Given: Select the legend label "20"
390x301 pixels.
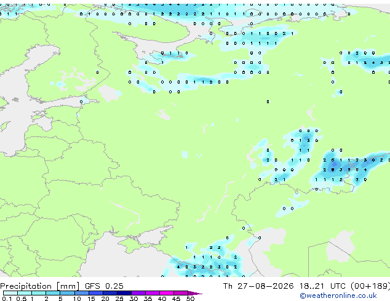Looking at the screenshot, I should pos(105,299).
